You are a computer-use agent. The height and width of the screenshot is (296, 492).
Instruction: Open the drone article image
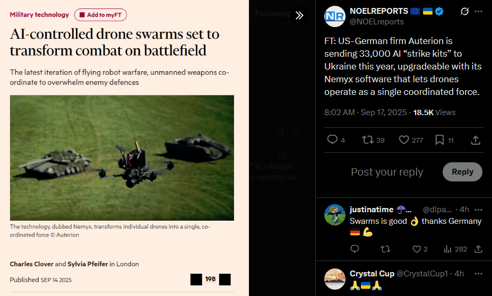point(122,158)
